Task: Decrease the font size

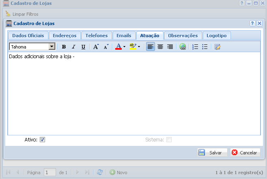Action: click(x=106, y=47)
